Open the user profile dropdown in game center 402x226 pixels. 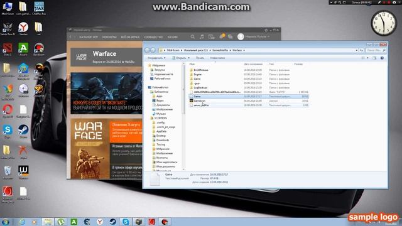(x=254, y=37)
